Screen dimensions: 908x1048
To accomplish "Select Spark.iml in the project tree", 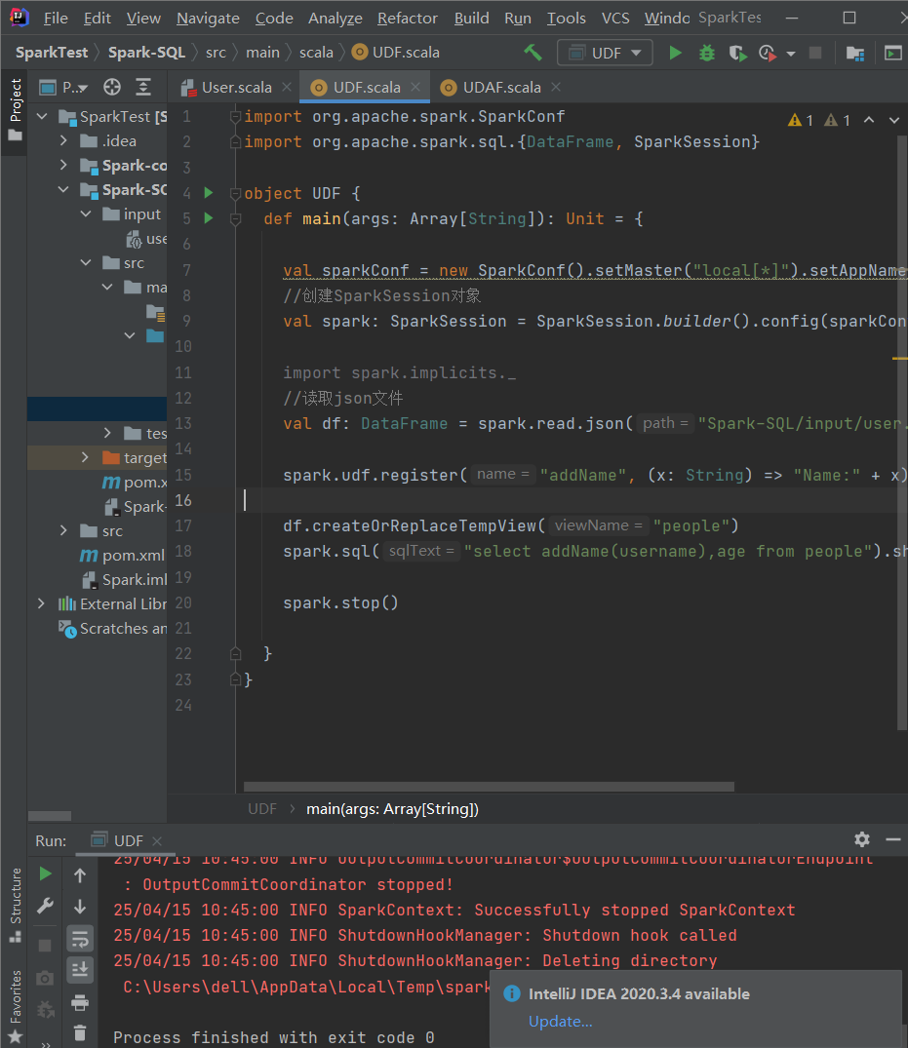I will (135, 579).
